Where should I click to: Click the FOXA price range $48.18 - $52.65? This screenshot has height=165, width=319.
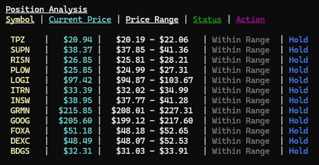(x=152, y=131)
